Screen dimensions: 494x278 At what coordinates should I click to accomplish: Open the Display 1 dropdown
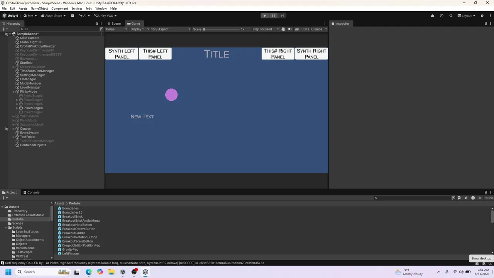pyautogui.click(x=139, y=29)
